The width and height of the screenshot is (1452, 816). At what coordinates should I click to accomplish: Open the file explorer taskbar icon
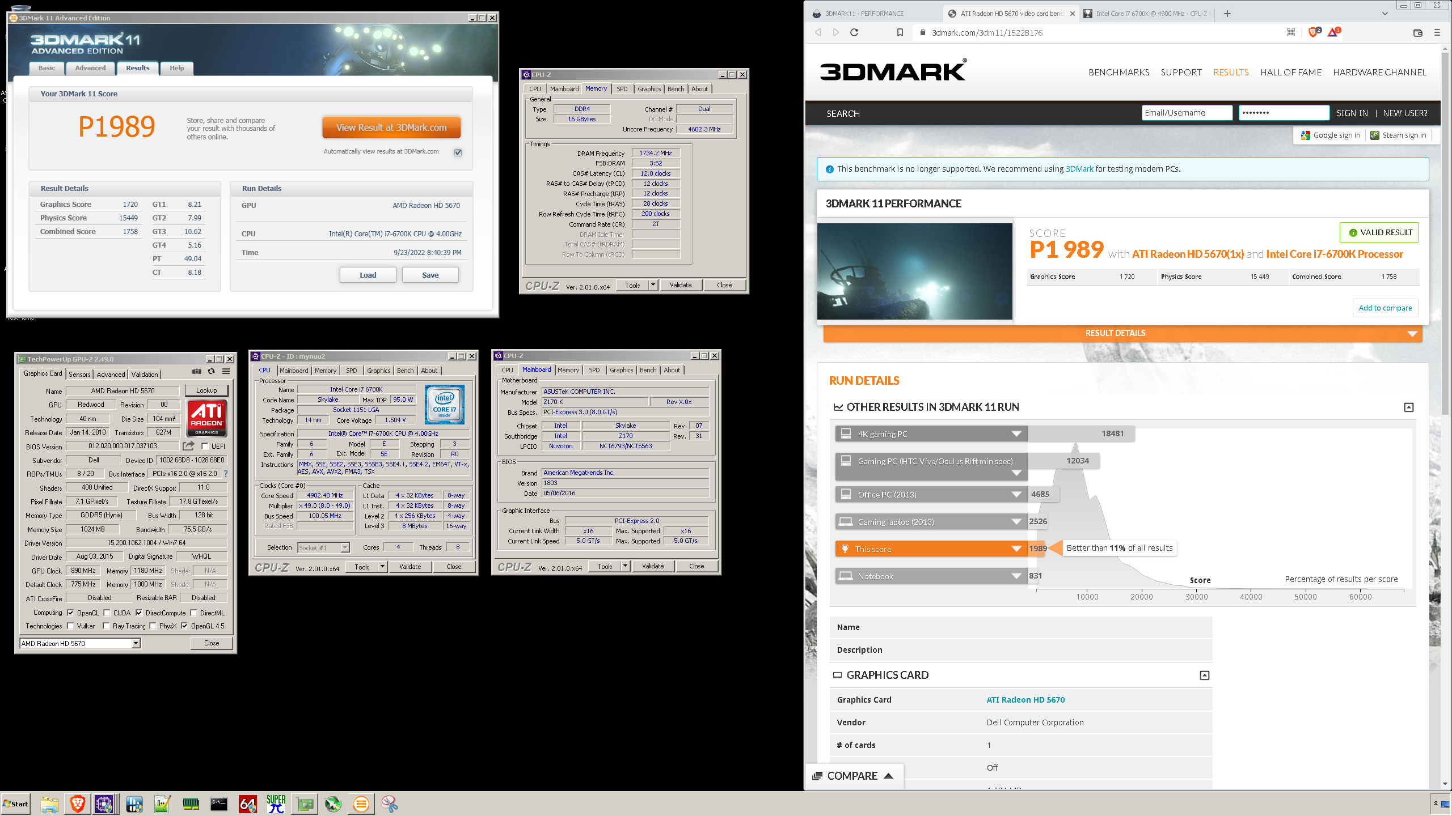49,804
